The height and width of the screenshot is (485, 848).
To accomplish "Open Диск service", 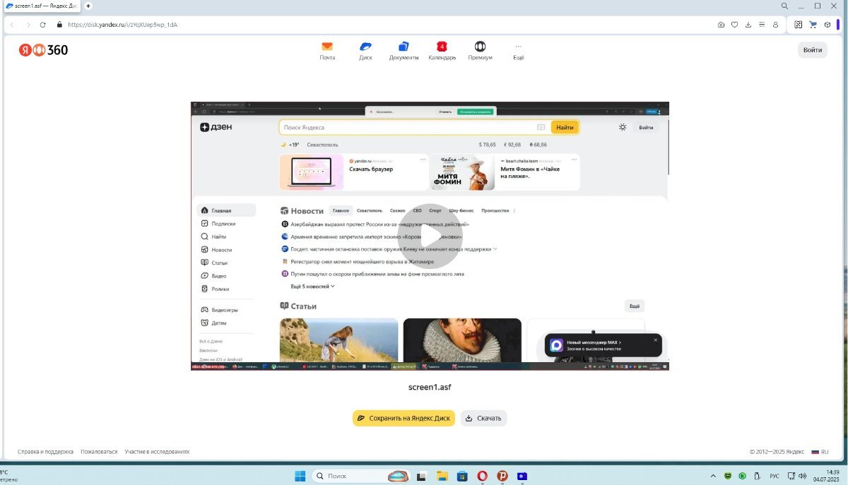I will point(365,51).
